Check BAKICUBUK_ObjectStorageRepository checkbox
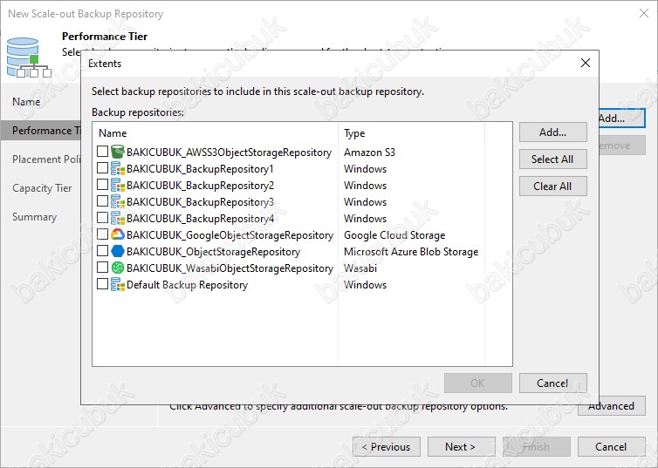Viewport: 658px width, 468px height. pyautogui.click(x=102, y=250)
